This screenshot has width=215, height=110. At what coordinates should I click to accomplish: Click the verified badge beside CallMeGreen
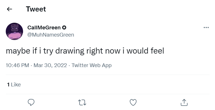(x=64, y=28)
